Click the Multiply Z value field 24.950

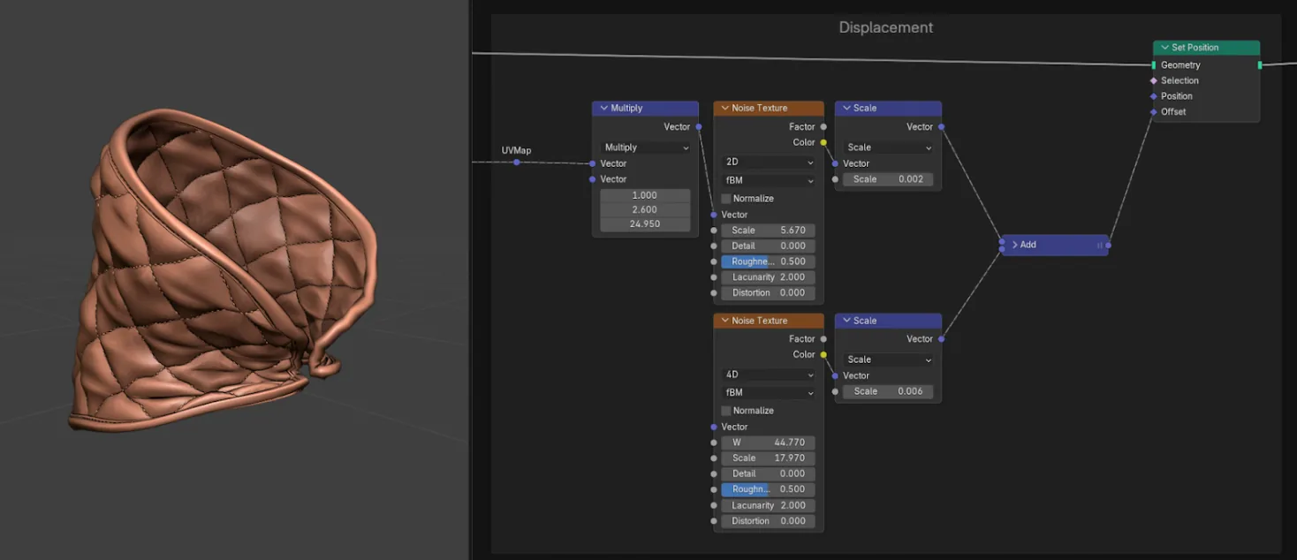[646, 224]
